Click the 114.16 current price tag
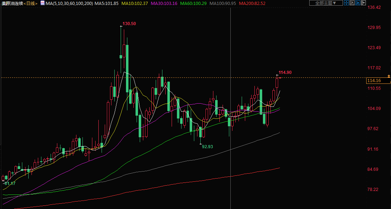The height and width of the screenshot is (209, 391). [x=374, y=81]
